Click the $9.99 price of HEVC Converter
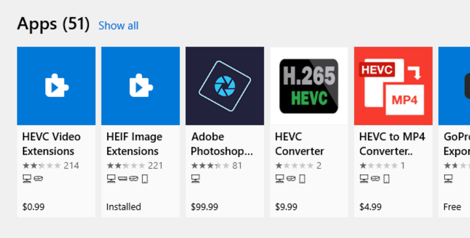The width and height of the screenshot is (470, 238). click(x=286, y=207)
